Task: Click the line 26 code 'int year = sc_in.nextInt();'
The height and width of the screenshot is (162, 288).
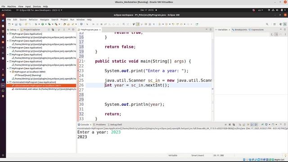Action: pyautogui.click(x=137, y=85)
